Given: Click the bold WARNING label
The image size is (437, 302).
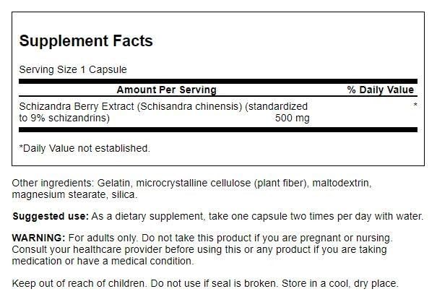Looking at the screenshot, I should tap(39, 237).
